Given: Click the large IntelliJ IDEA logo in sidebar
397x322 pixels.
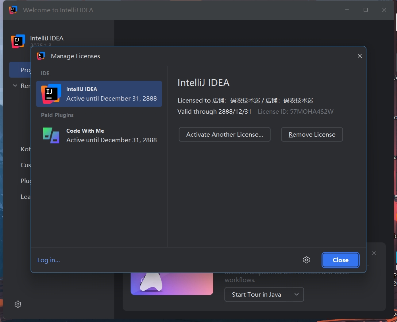Looking at the screenshot, I should (18, 42).
